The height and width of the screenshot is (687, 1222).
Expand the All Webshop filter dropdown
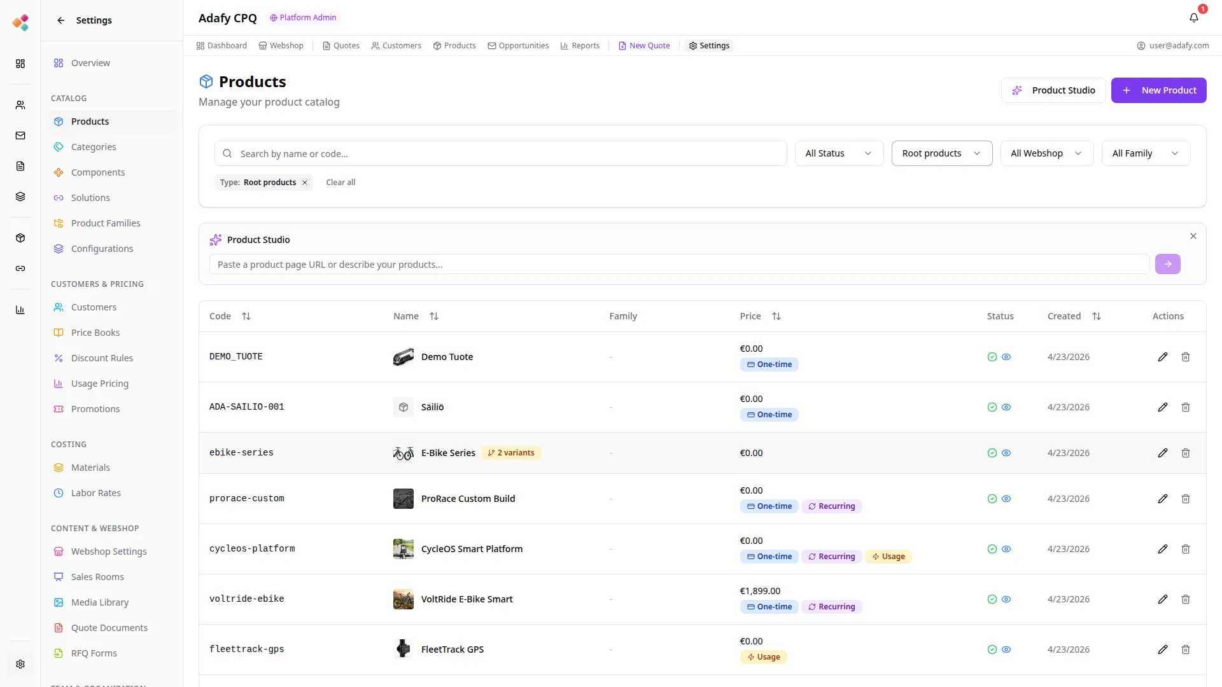pos(1046,153)
